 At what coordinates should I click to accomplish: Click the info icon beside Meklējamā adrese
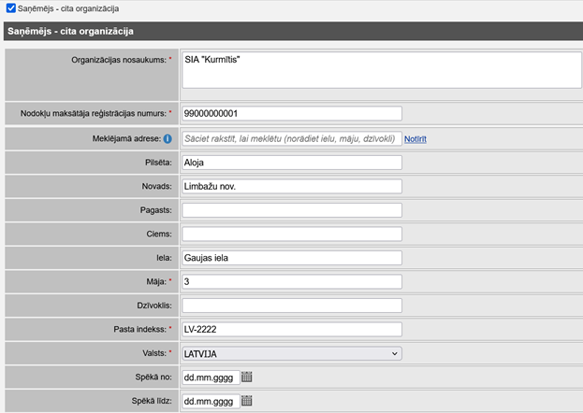168,139
